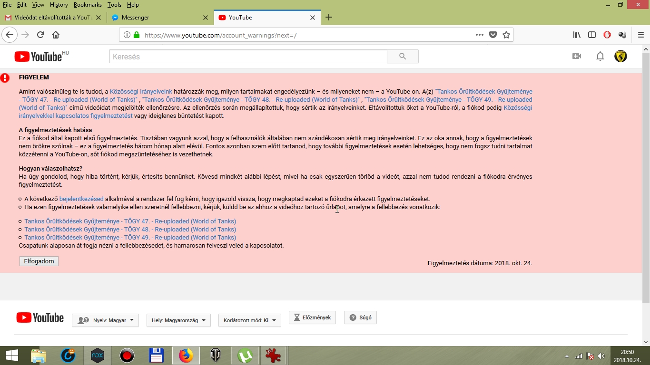Open the File menu

click(x=7, y=5)
